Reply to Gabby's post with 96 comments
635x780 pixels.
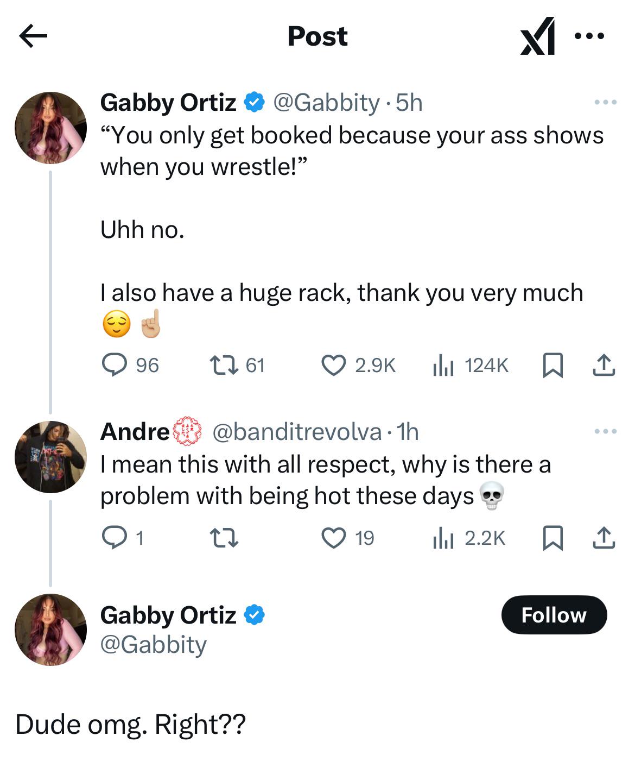tap(115, 365)
